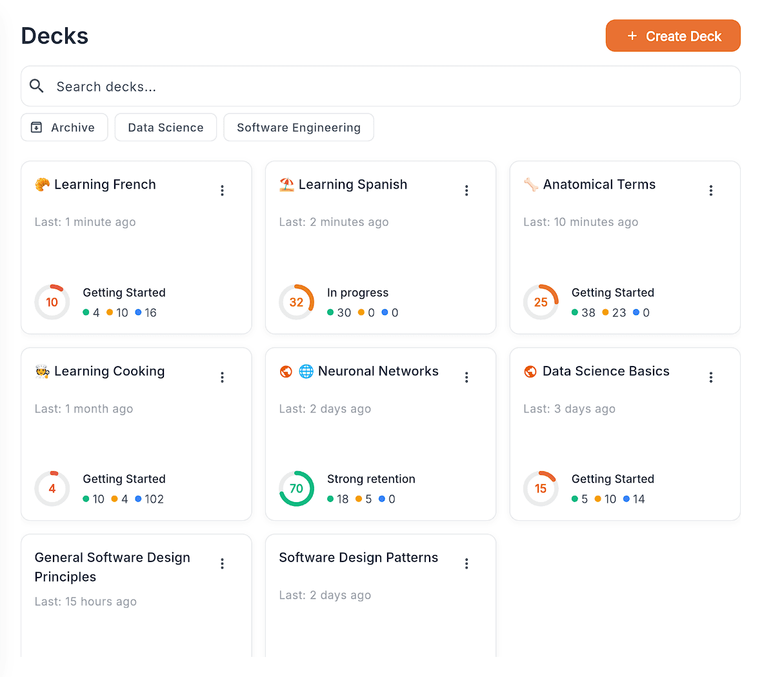Viewport: 762px width, 677px height.
Task: Click the magnifier icon in the search bar
Action: [36, 85]
